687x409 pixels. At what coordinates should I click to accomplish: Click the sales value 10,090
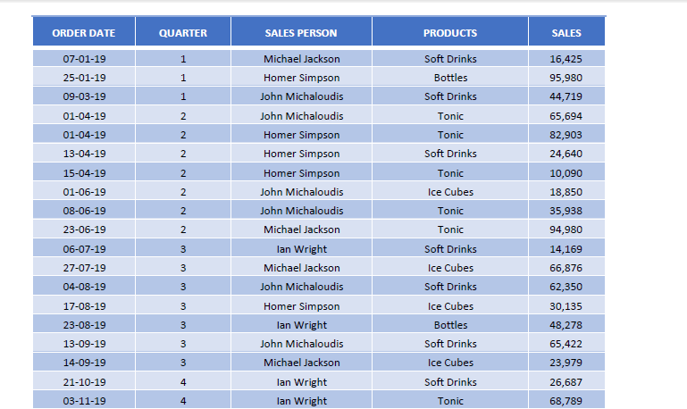point(566,173)
